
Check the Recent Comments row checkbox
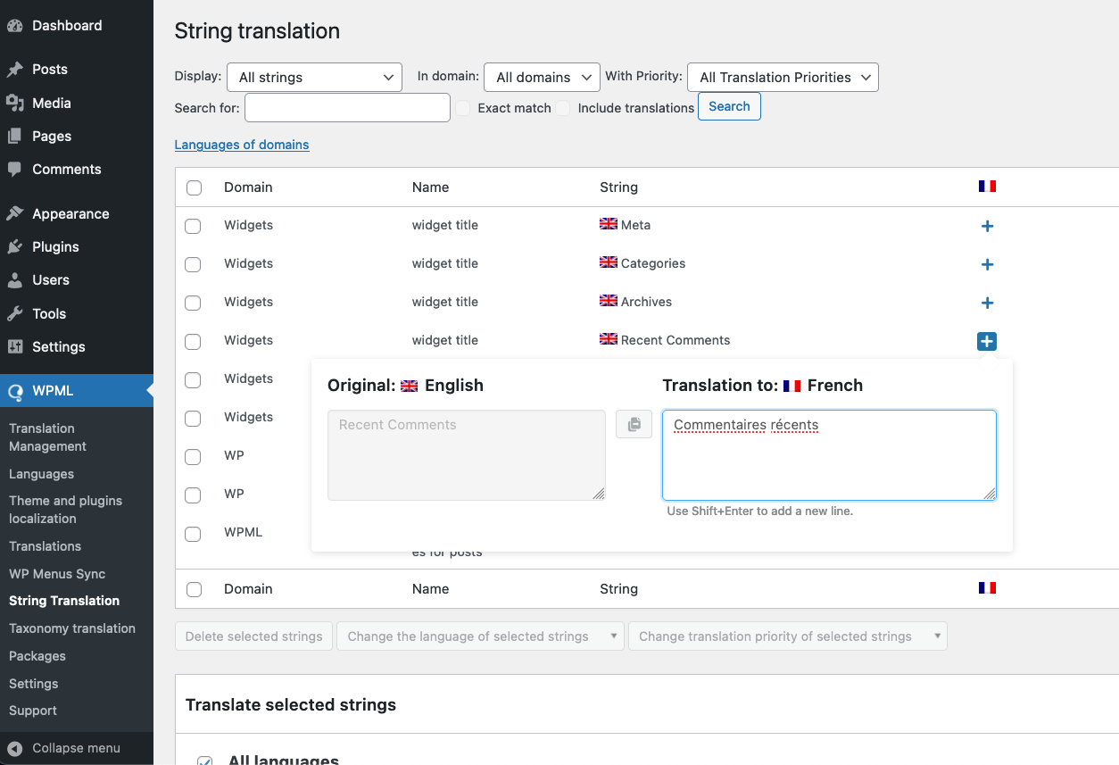pos(193,341)
